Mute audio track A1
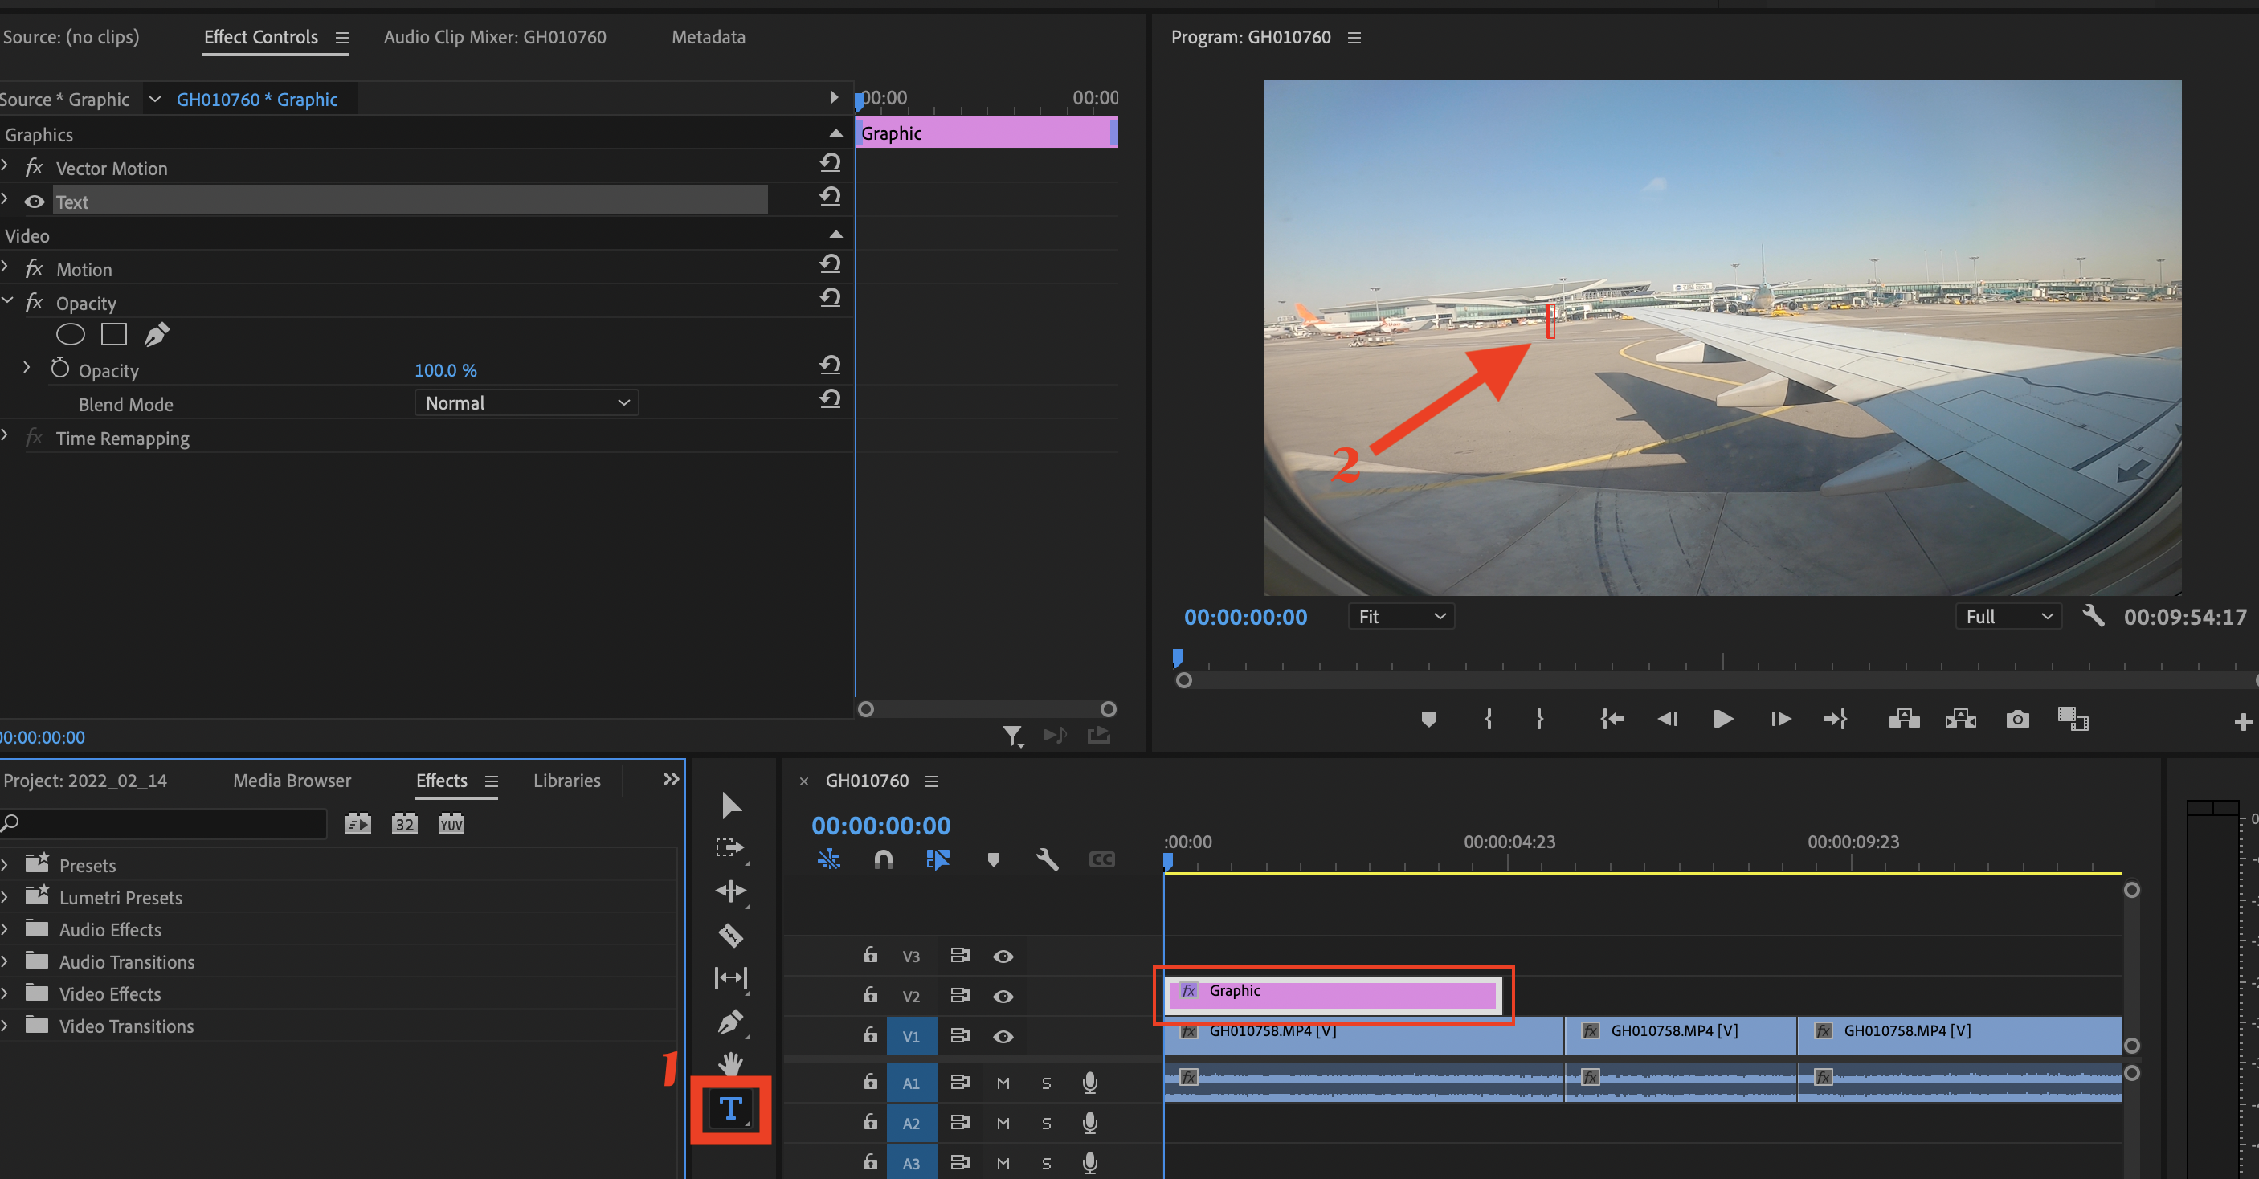The height and width of the screenshot is (1179, 2259). pos(1003,1083)
